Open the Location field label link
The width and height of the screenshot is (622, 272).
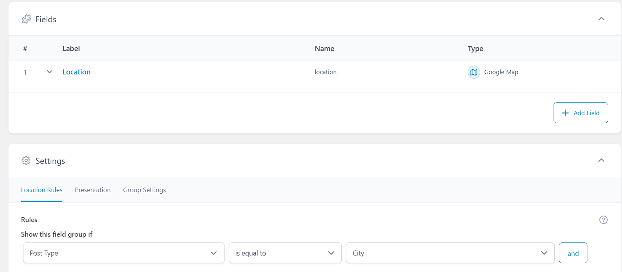tap(77, 72)
